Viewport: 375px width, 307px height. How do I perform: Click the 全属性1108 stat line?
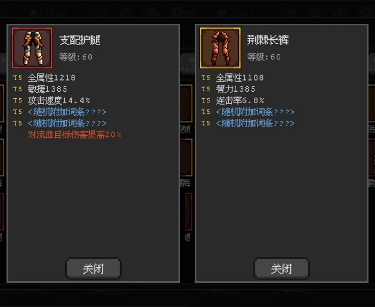point(240,78)
